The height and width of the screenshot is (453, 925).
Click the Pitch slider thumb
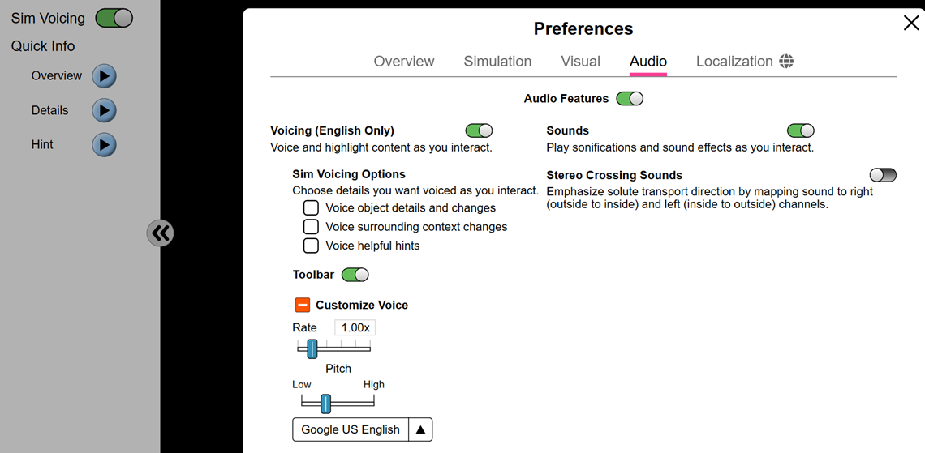click(x=325, y=403)
